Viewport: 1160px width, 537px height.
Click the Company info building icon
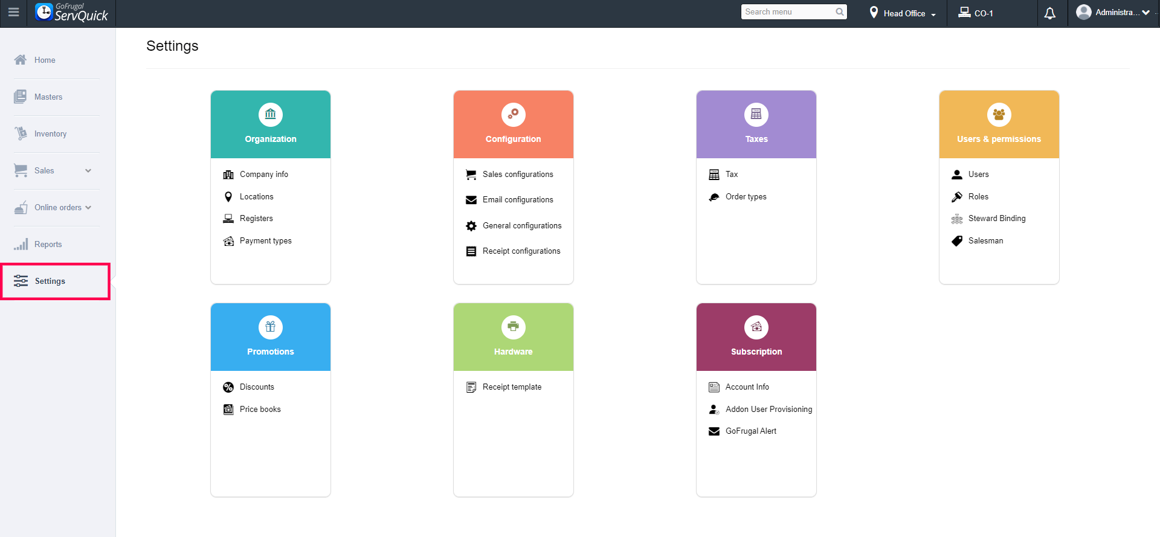click(x=228, y=175)
